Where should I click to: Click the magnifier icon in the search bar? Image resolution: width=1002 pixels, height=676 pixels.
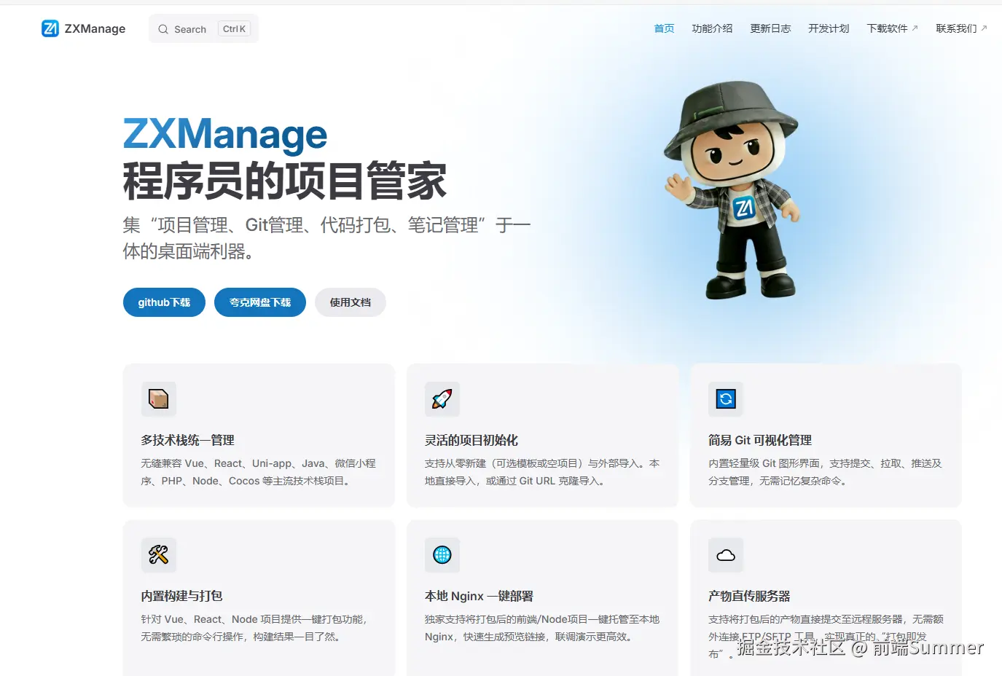(163, 28)
